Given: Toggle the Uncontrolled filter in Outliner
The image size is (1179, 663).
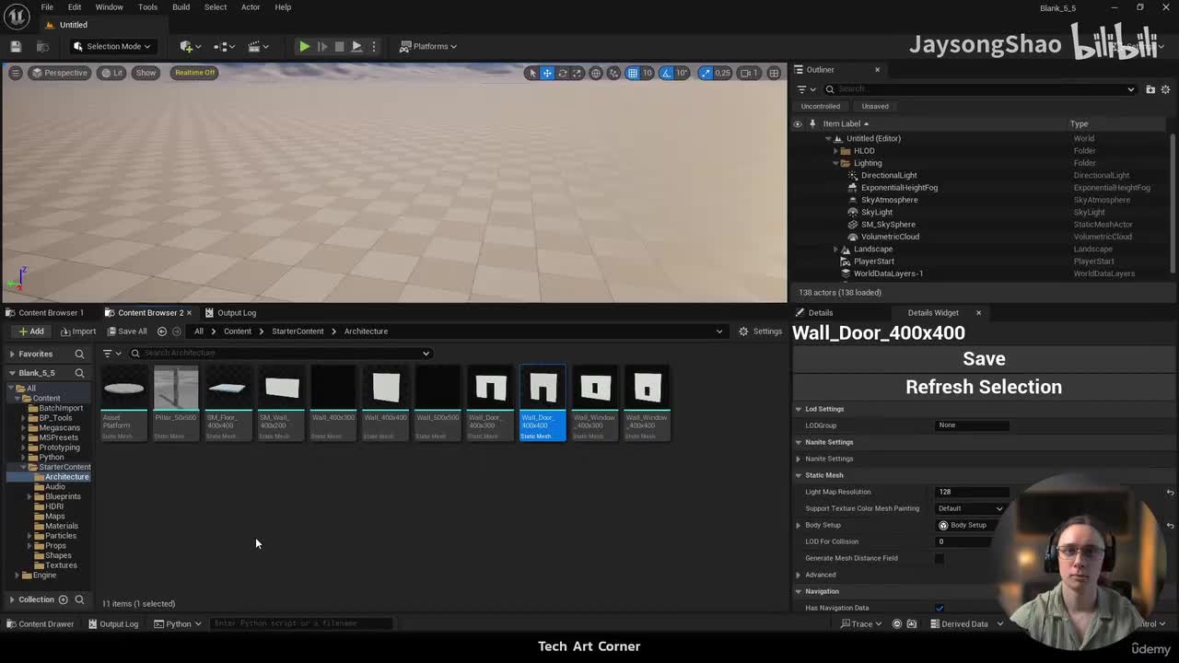Looking at the screenshot, I should 820,106.
